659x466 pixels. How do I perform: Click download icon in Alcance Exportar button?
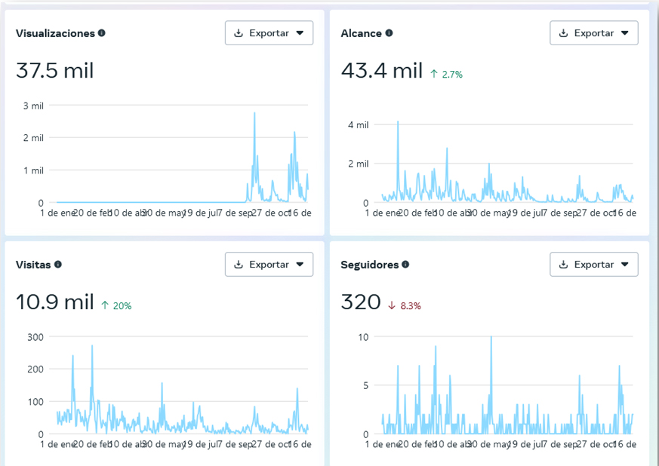(x=564, y=32)
